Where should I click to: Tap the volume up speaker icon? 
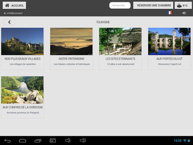pos(83,140)
